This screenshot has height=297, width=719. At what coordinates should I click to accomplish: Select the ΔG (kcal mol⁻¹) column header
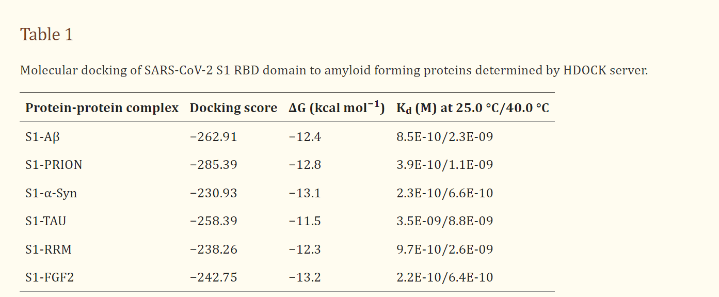point(337,108)
